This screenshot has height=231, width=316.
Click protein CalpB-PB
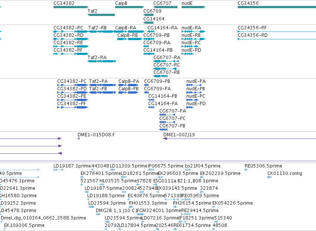128,89
